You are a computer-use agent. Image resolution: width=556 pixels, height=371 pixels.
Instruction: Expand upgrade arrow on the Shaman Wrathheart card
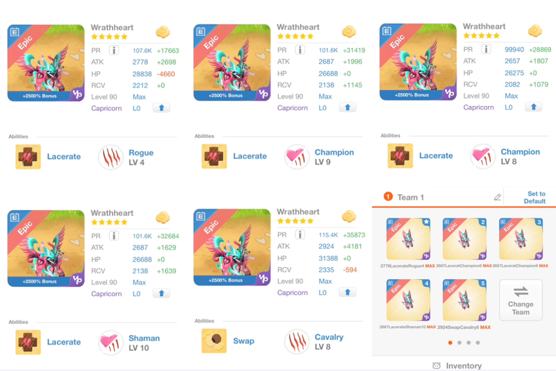point(161,293)
